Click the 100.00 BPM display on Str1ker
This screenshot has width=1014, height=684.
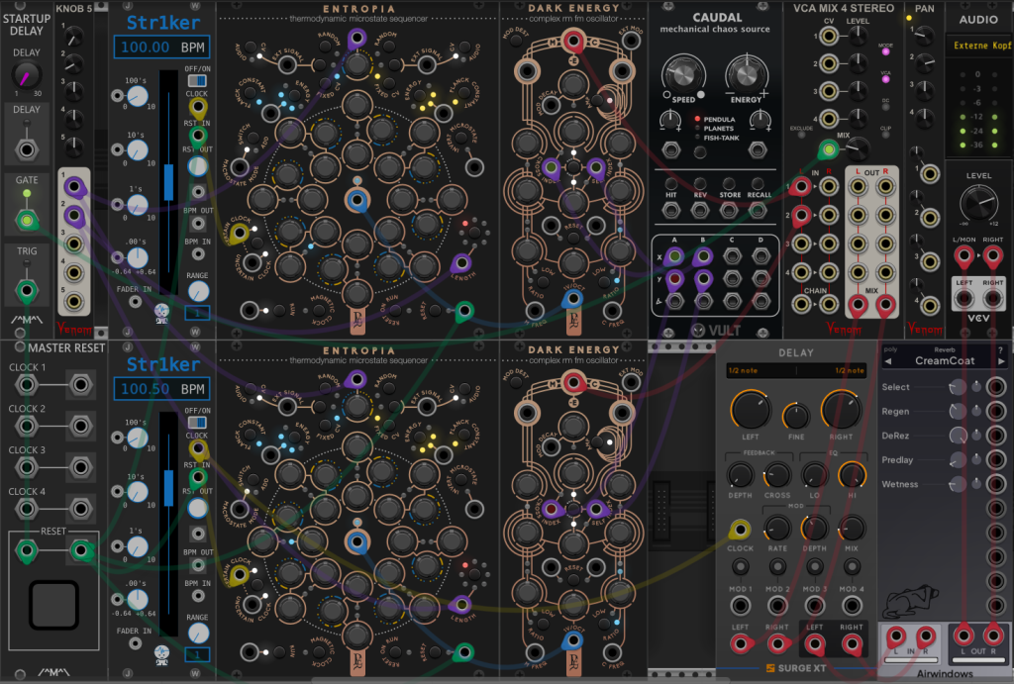161,48
